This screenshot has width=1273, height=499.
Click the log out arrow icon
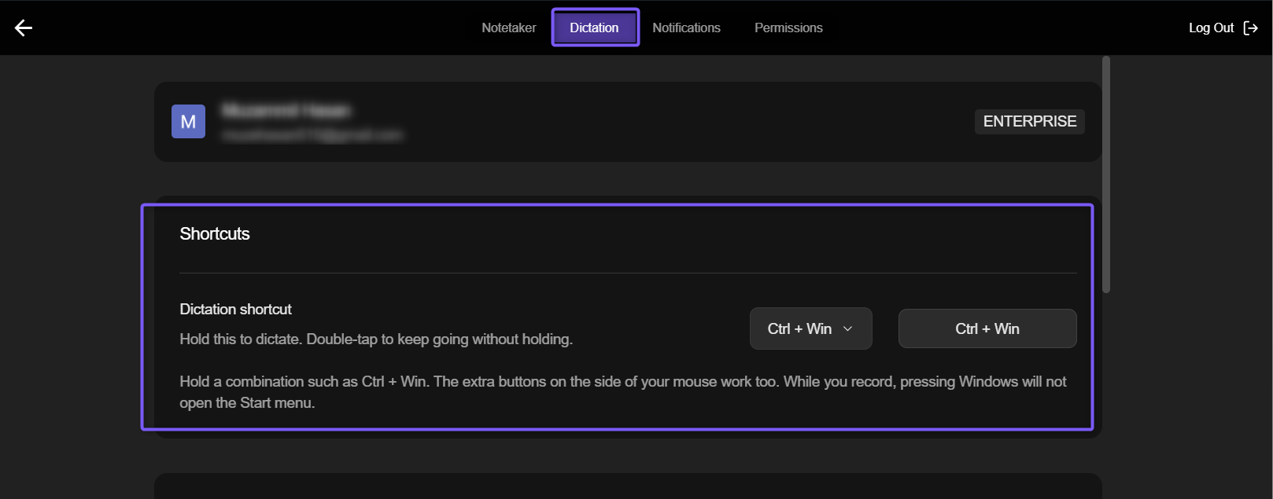pos(1250,28)
